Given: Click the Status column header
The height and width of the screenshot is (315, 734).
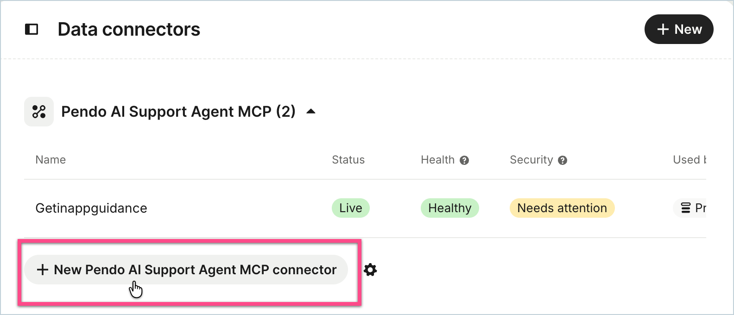Looking at the screenshot, I should pos(348,160).
